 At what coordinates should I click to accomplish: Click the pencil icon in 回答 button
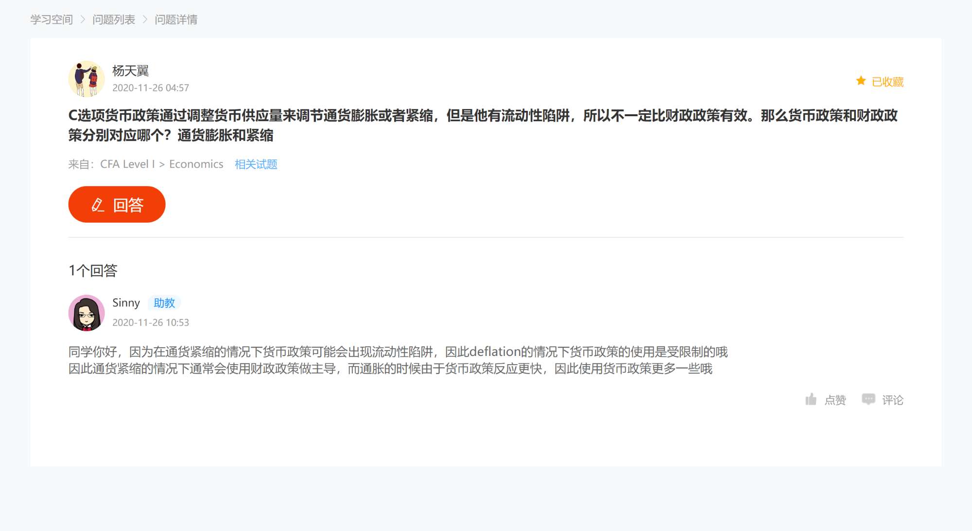[x=98, y=205]
